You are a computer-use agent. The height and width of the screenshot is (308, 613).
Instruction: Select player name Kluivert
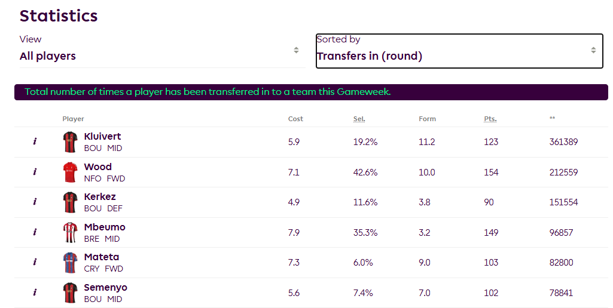102,137
